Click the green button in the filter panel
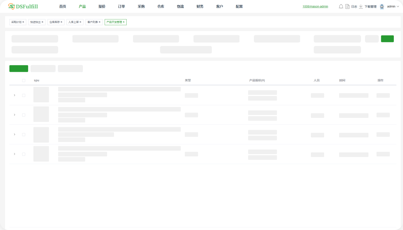This screenshot has height=230, width=403. (x=387, y=39)
